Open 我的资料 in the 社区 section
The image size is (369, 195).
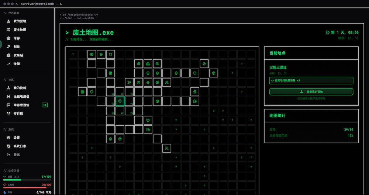20,88
